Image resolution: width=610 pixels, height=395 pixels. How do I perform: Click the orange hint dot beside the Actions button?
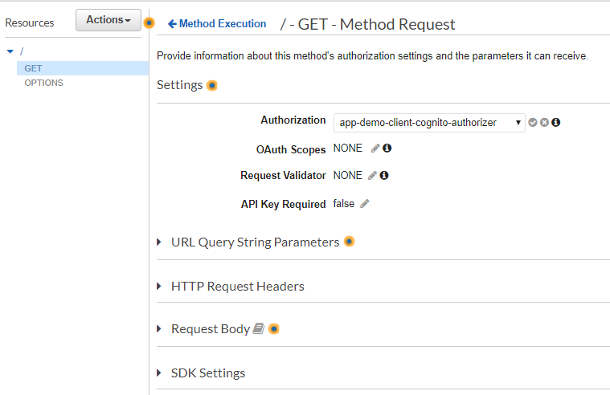click(x=149, y=22)
